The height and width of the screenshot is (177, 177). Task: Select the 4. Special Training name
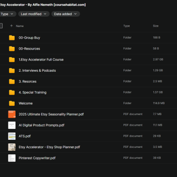33,92
